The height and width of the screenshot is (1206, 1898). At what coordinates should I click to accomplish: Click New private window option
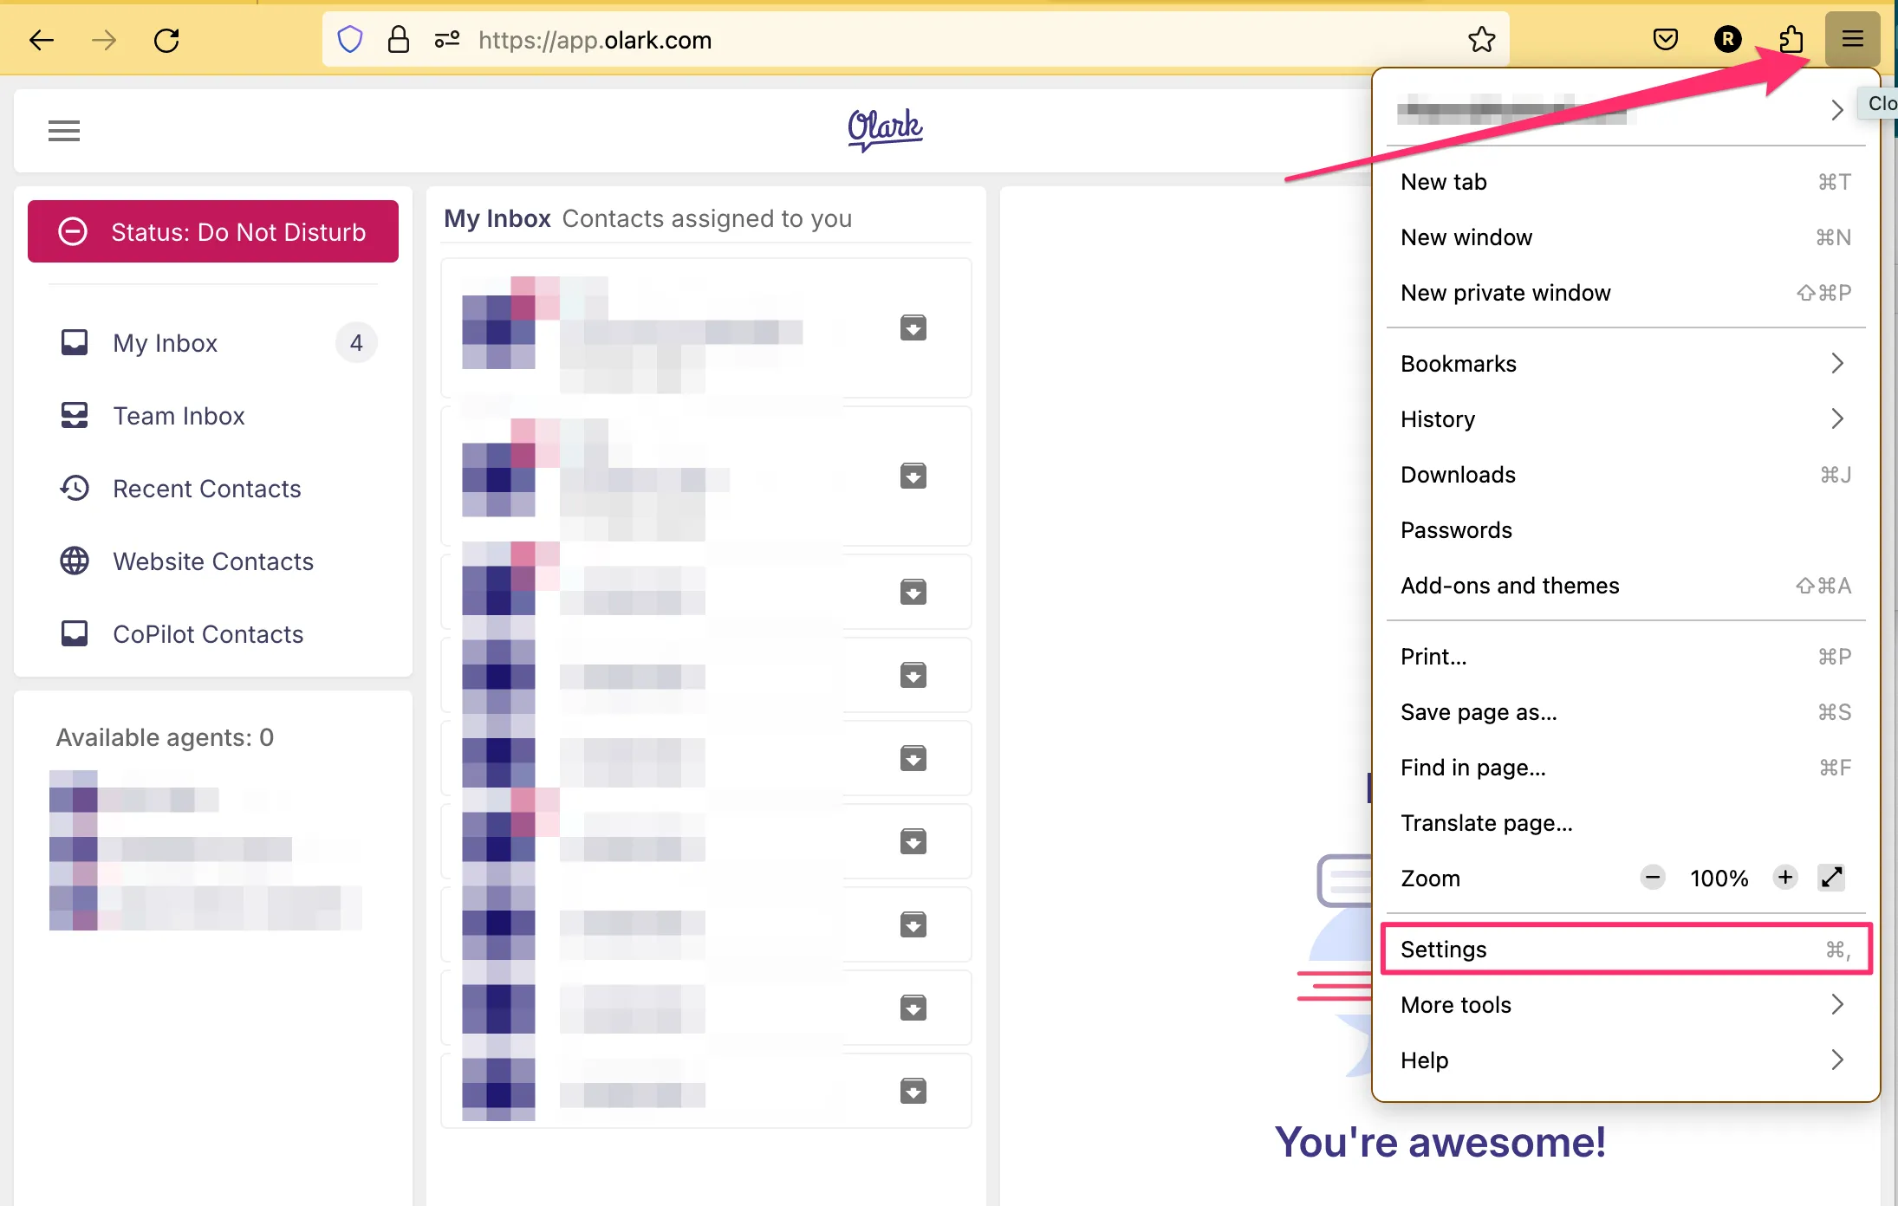pos(1505,292)
